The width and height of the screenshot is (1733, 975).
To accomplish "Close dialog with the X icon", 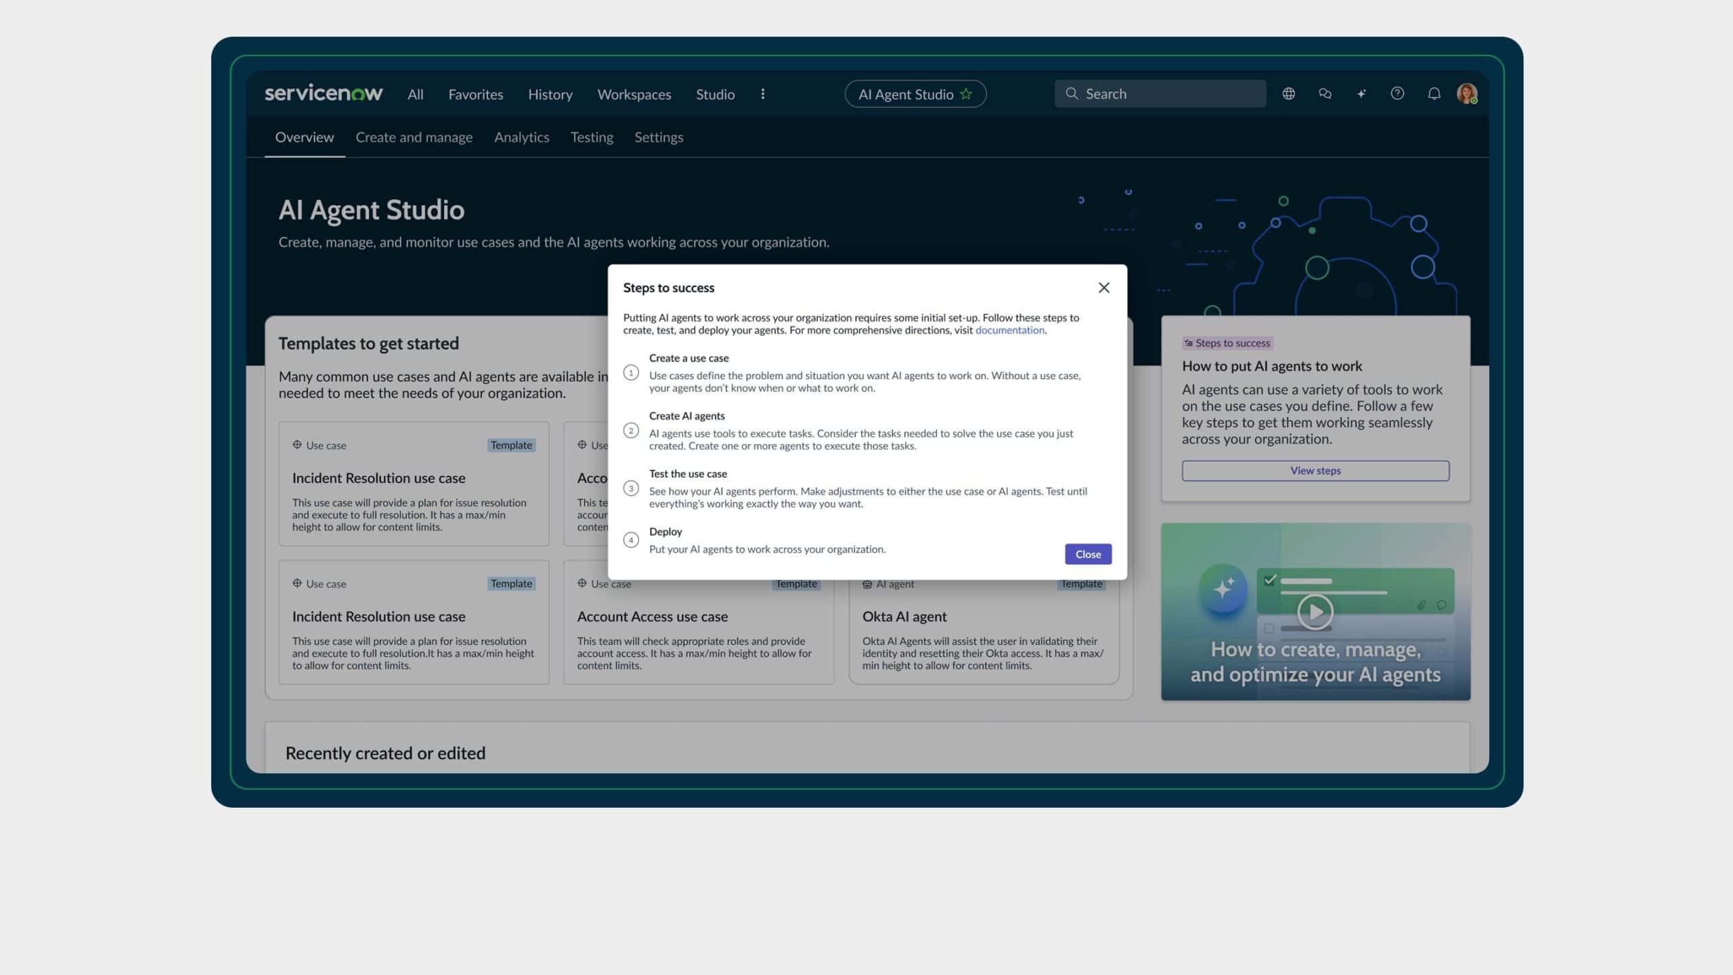I will (1104, 288).
